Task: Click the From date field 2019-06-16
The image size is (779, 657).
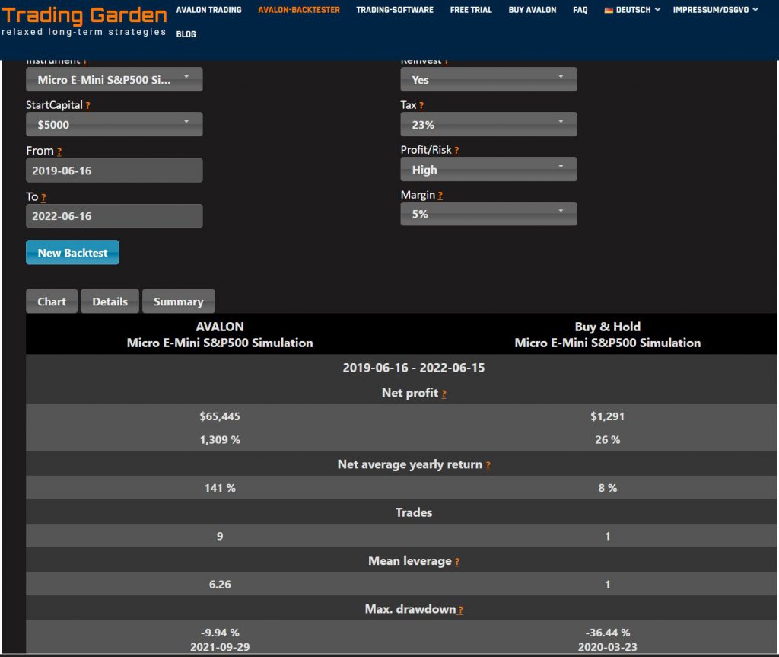Action: (x=114, y=171)
